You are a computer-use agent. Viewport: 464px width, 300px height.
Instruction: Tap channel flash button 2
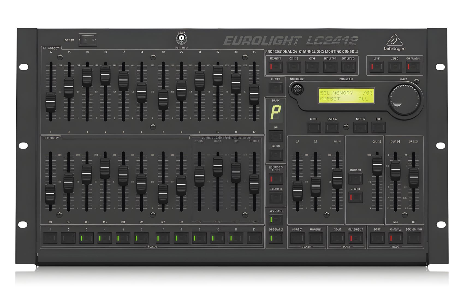pos(68,238)
